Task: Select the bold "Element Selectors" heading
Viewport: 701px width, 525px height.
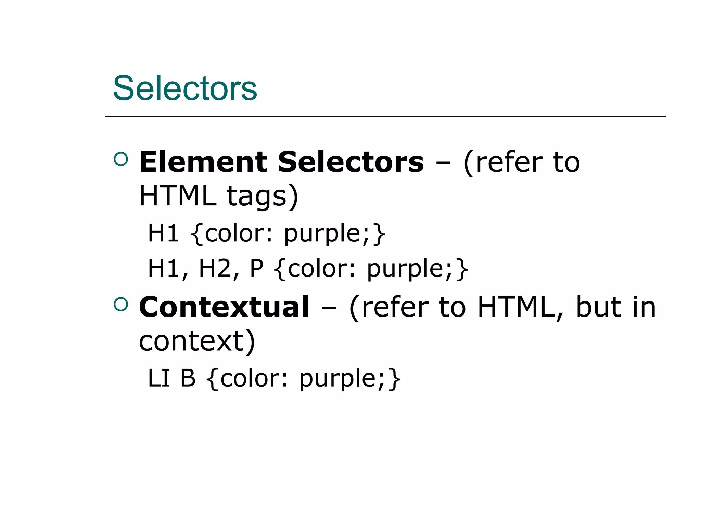Action: (x=281, y=162)
